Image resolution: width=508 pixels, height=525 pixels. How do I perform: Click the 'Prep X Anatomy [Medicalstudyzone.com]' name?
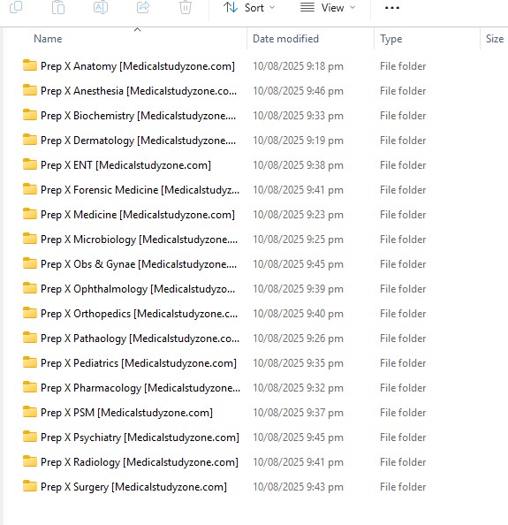click(138, 66)
